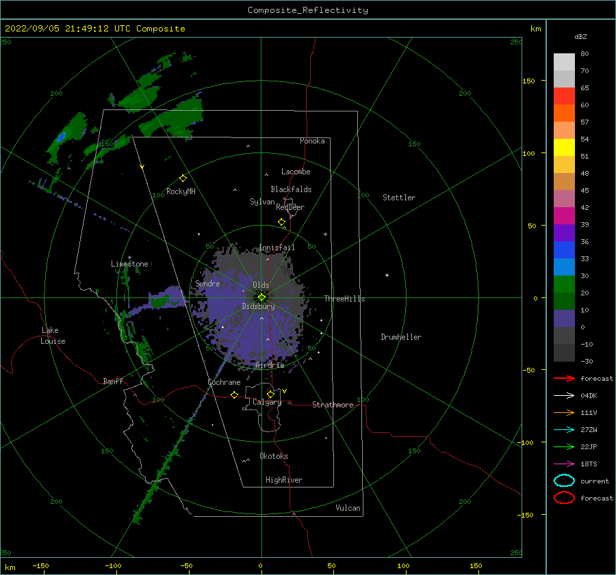Click the white 04DK arrow legend icon
Image resolution: width=616 pixels, height=575 pixels.
(564, 395)
